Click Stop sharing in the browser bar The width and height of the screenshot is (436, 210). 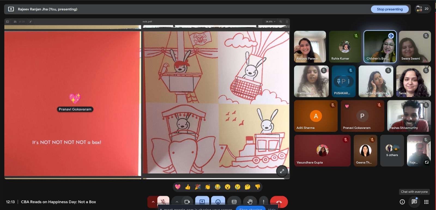[x=251, y=209]
